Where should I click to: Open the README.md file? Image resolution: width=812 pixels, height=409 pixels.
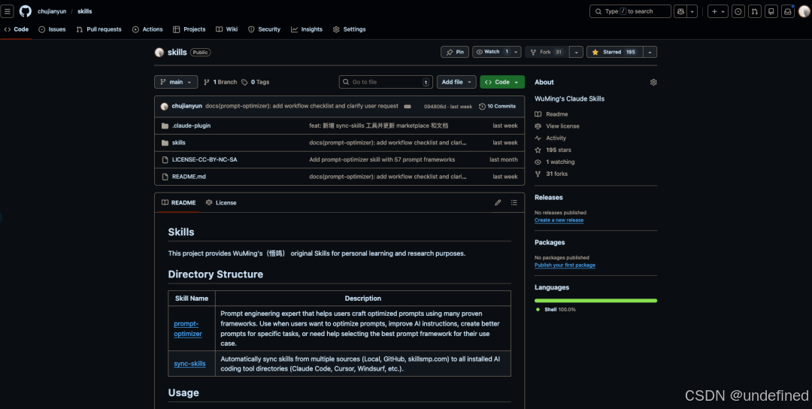coord(189,177)
